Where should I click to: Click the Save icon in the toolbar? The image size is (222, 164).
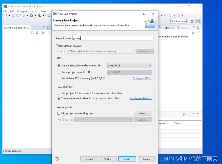13,16
